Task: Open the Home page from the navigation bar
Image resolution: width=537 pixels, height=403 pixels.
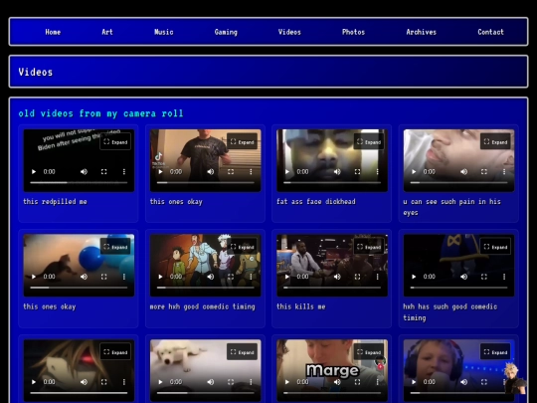Action: (53, 32)
